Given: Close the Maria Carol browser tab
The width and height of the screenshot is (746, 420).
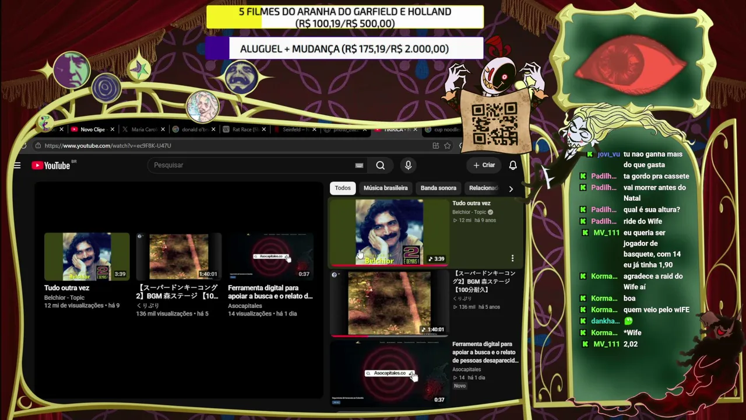Looking at the screenshot, I should click(163, 129).
